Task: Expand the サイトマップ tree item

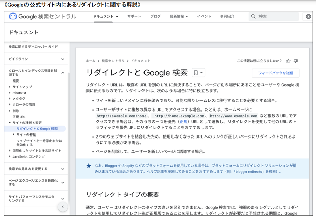Action: tap(10, 87)
